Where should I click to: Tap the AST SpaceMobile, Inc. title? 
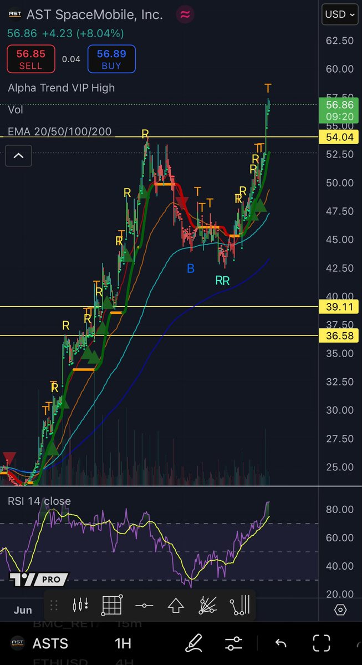pos(95,14)
